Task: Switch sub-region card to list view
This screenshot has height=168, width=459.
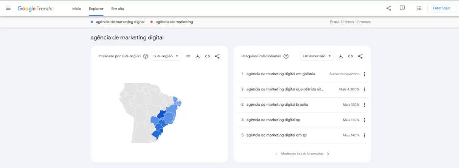Action: tap(188, 56)
